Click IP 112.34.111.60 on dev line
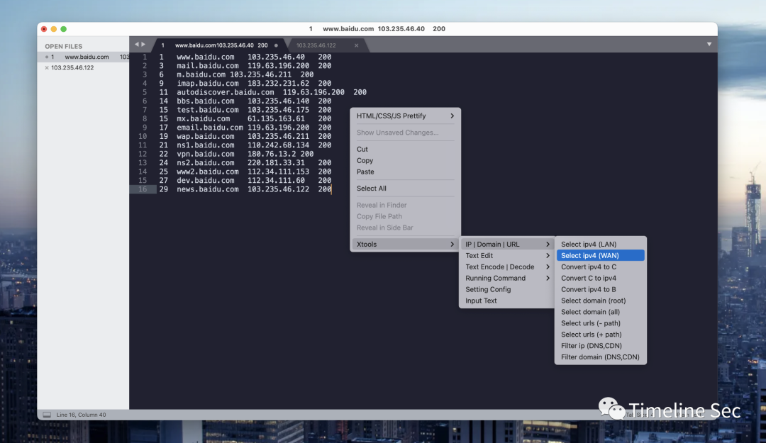766x443 pixels. tap(276, 180)
